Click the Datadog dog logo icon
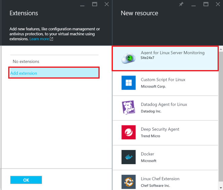Viewport: 223px width, 190px height. (x=128, y=108)
